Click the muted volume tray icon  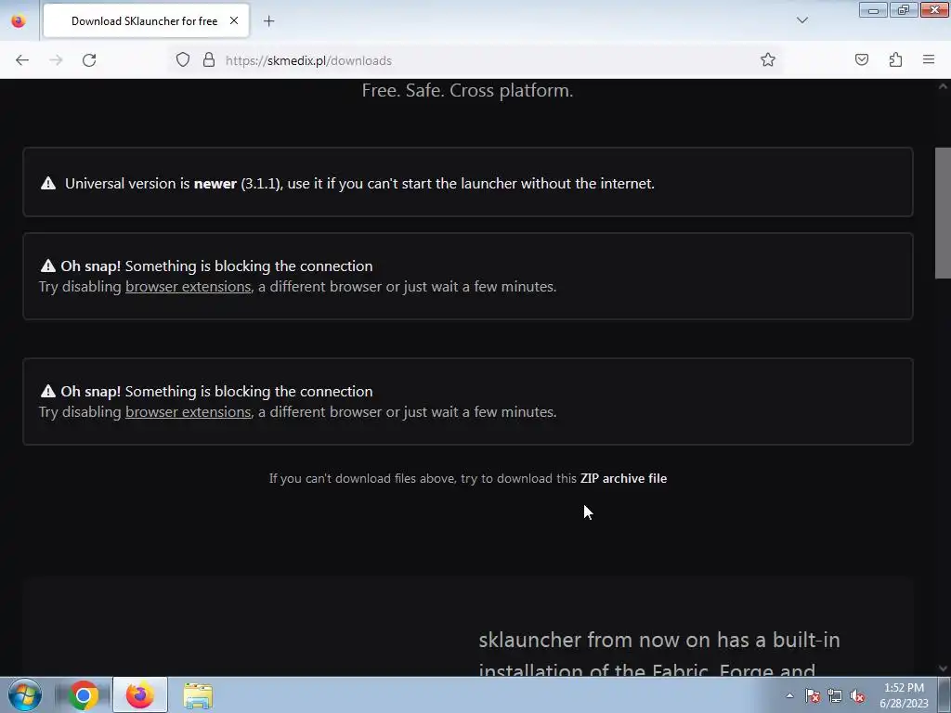click(x=857, y=695)
